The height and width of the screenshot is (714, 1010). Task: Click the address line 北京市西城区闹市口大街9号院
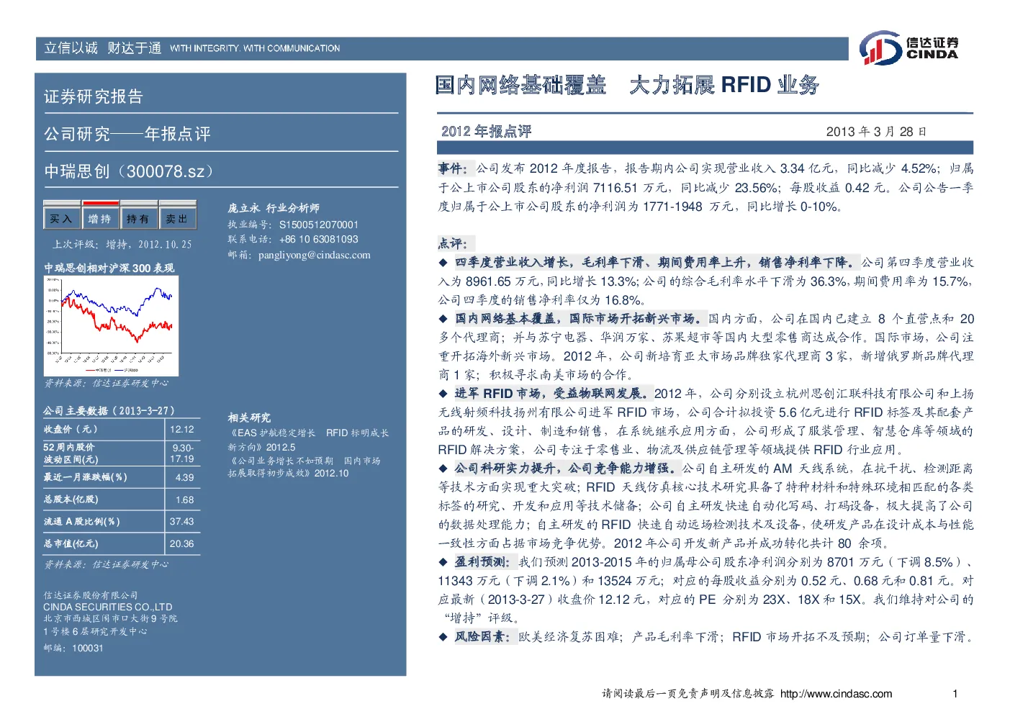click(x=110, y=619)
